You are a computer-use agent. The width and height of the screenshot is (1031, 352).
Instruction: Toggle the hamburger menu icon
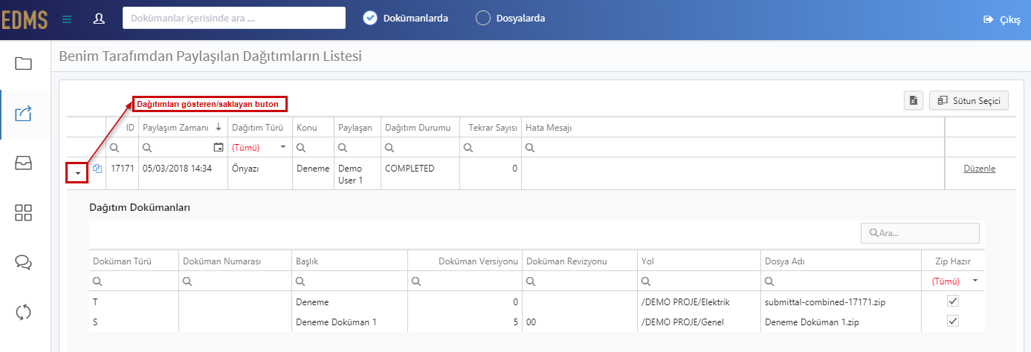pos(67,19)
